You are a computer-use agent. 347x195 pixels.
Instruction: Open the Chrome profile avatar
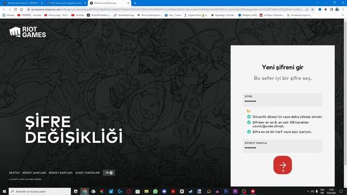point(337,10)
